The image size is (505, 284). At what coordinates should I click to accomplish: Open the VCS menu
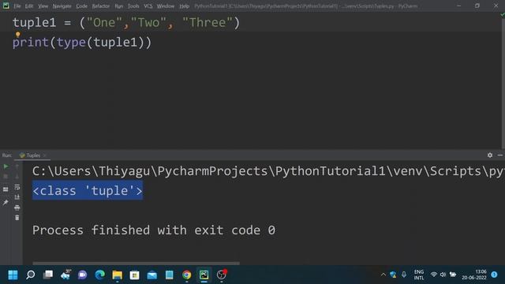pos(148,6)
